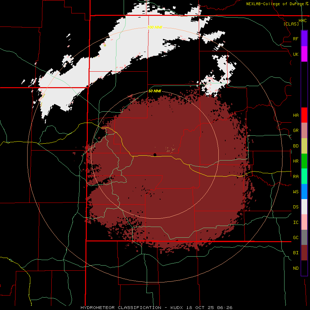The width and height of the screenshot is (310, 310).
Task: Click the black radar site dot
Action: click(x=155, y=155)
